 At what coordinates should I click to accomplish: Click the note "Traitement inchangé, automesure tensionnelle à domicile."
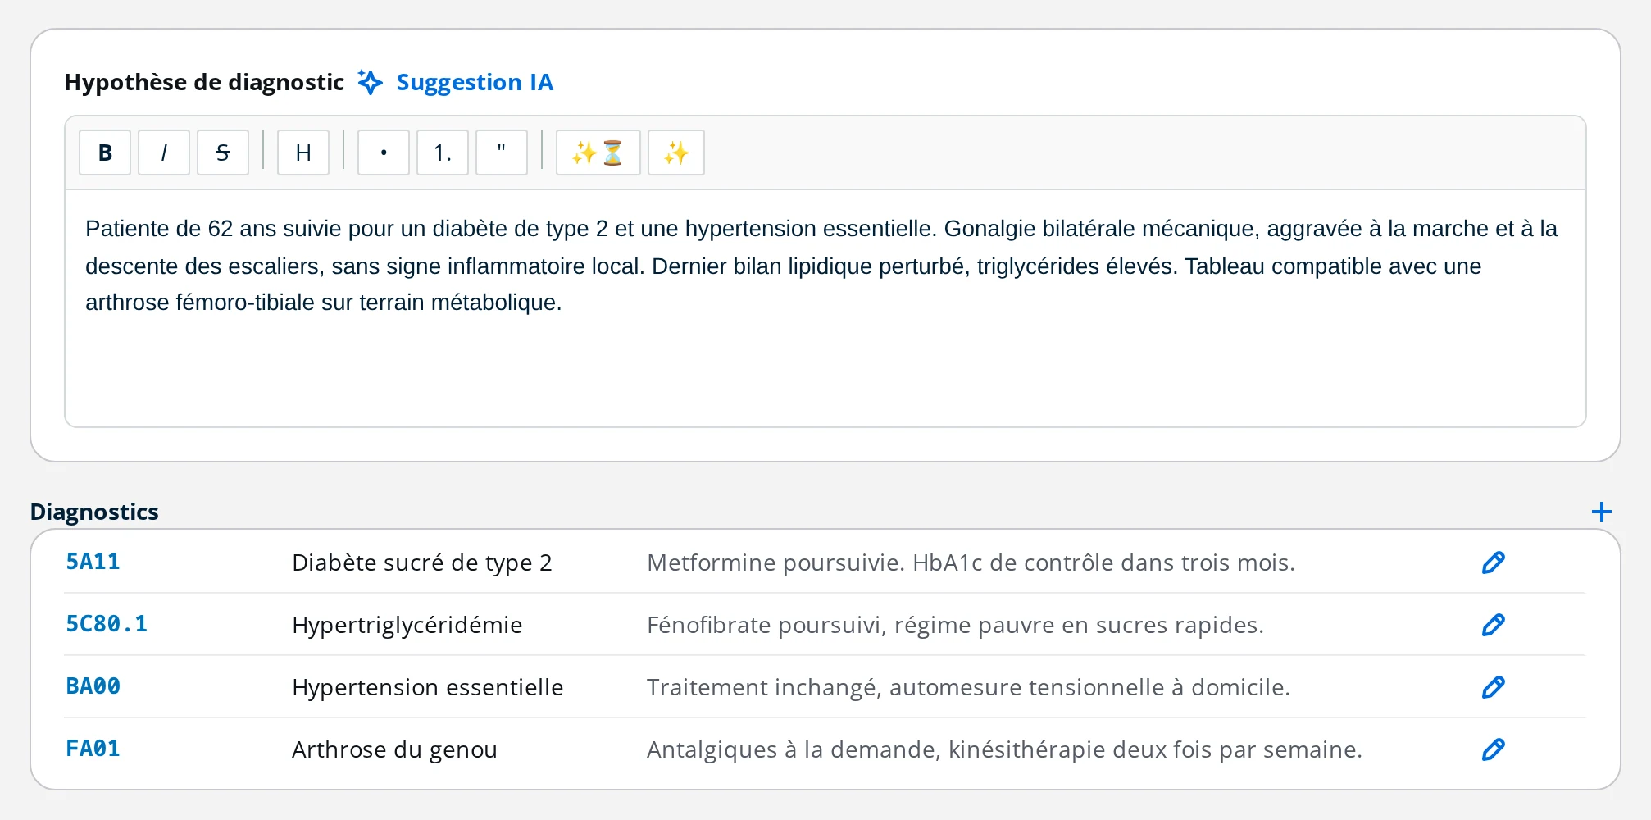tap(968, 687)
